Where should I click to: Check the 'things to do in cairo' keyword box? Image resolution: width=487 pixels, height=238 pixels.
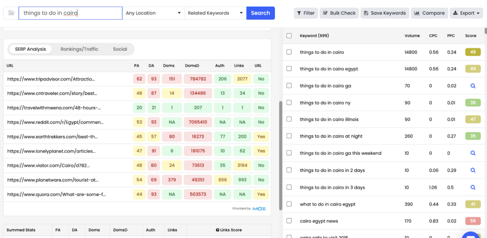(x=289, y=52)
